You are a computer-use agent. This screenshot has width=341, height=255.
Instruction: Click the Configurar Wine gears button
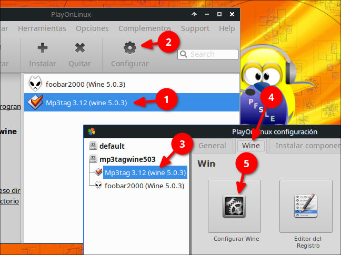coord(234,206)
